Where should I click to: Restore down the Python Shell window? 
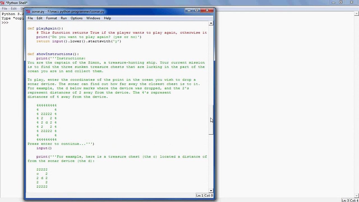click(341, 3)
